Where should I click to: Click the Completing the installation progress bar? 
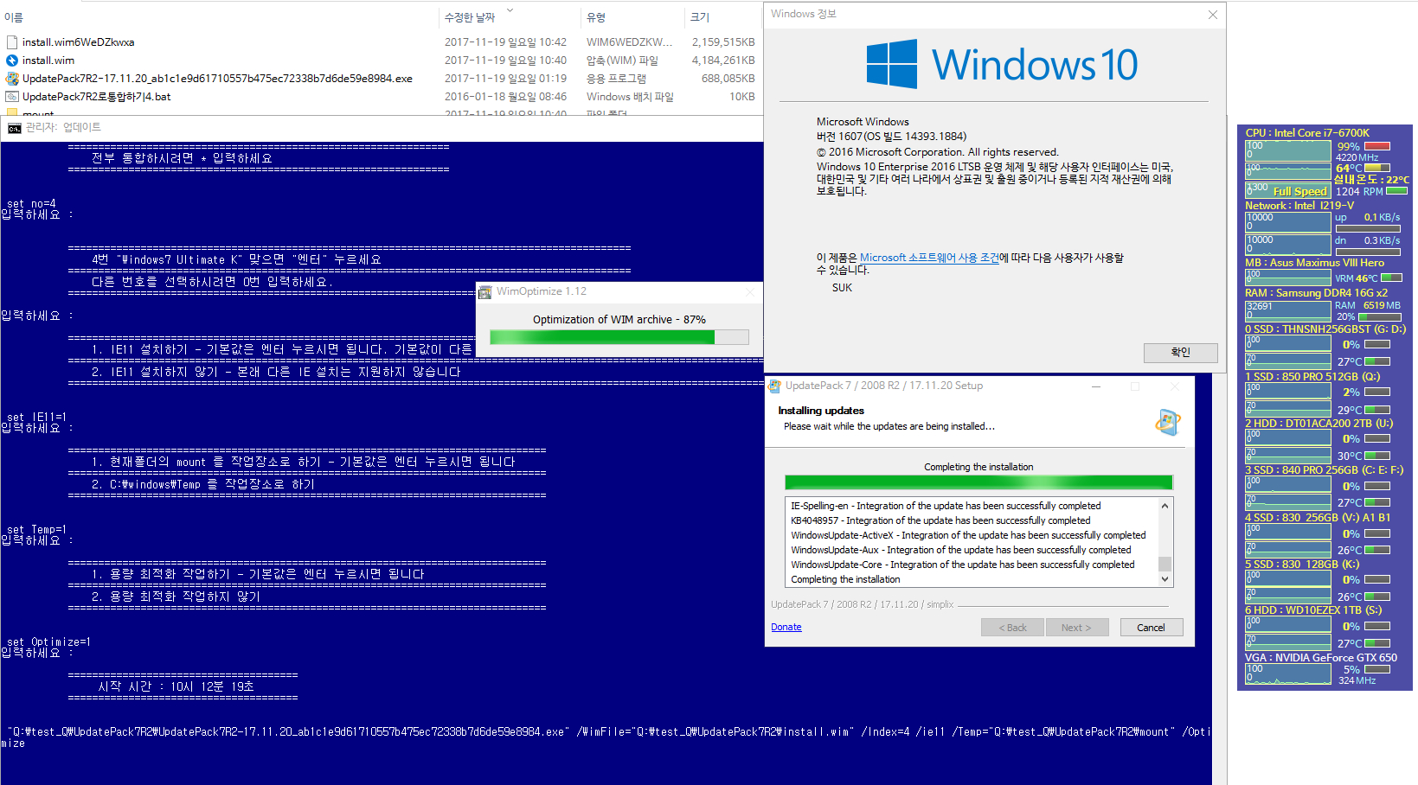pos(978,482)
